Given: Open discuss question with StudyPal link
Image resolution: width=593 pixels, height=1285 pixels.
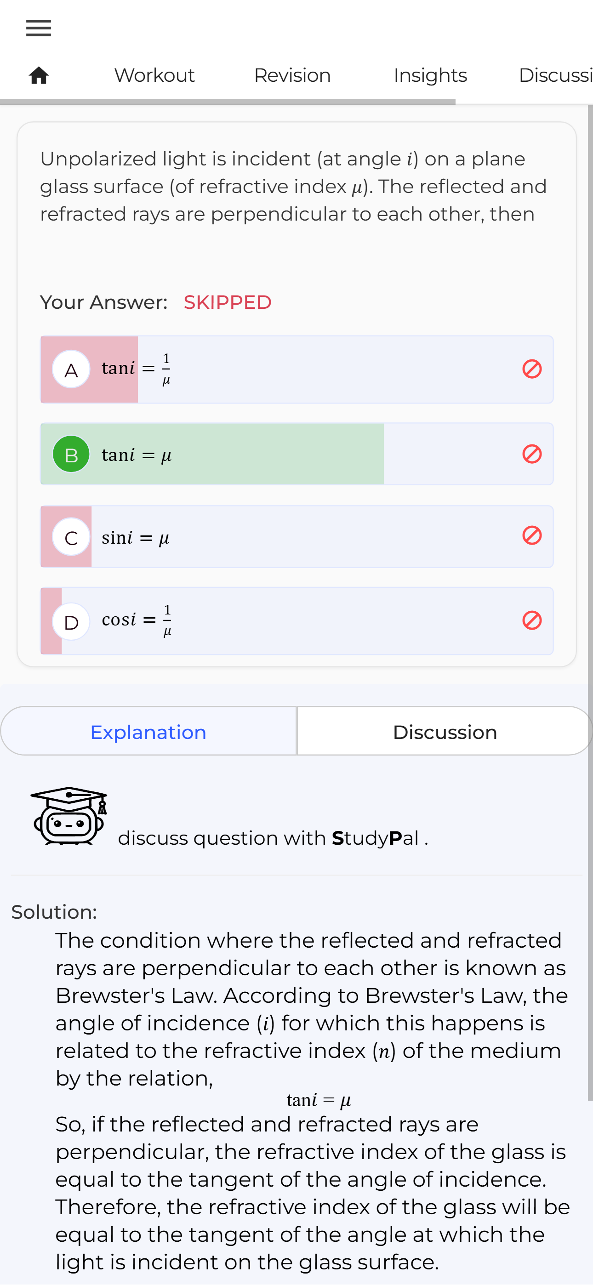Looking at the screenshot, I should pyautogui.click(x=273, y=838).
